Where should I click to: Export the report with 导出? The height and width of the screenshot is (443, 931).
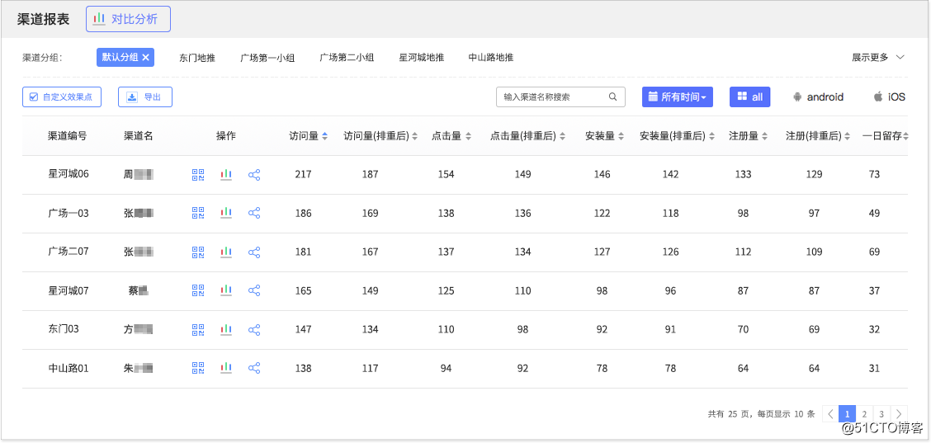pos(145,97)
